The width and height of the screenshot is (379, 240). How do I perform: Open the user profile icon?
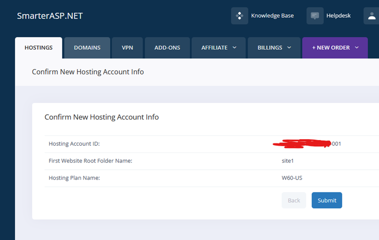pyautogui.click(x=371, y=16)
